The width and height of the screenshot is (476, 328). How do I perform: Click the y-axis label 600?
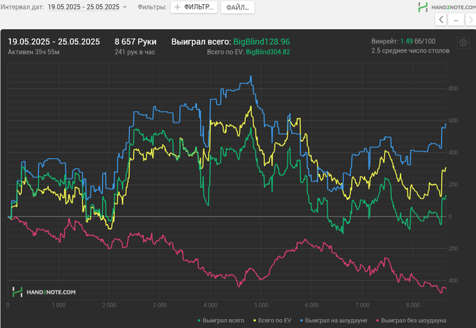453,120
